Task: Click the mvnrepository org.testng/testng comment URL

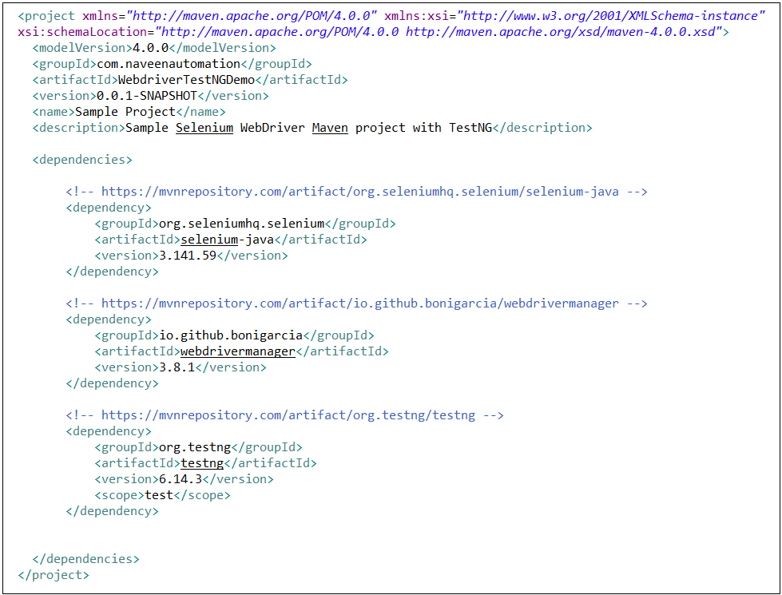Action: point(288,415)
